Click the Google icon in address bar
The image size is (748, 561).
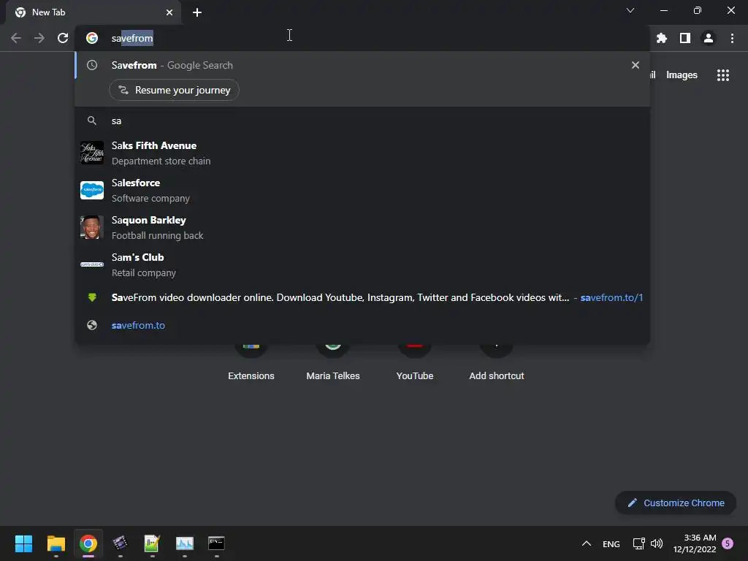pyautogui.click(x=92, y=38)
